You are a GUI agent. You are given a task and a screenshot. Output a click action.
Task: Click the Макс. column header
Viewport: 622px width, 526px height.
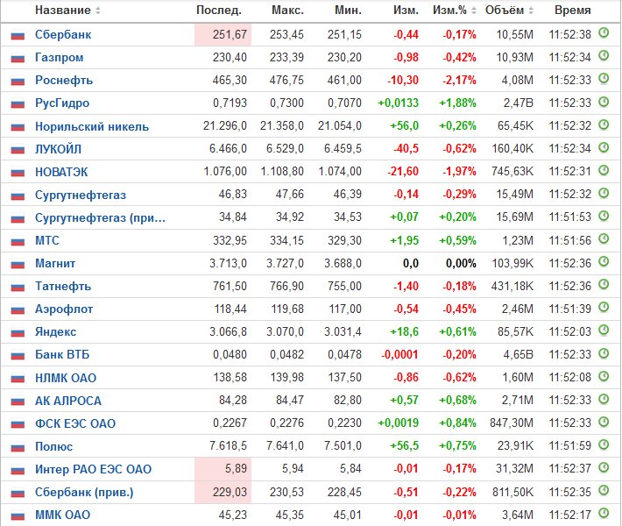point(287,11)
